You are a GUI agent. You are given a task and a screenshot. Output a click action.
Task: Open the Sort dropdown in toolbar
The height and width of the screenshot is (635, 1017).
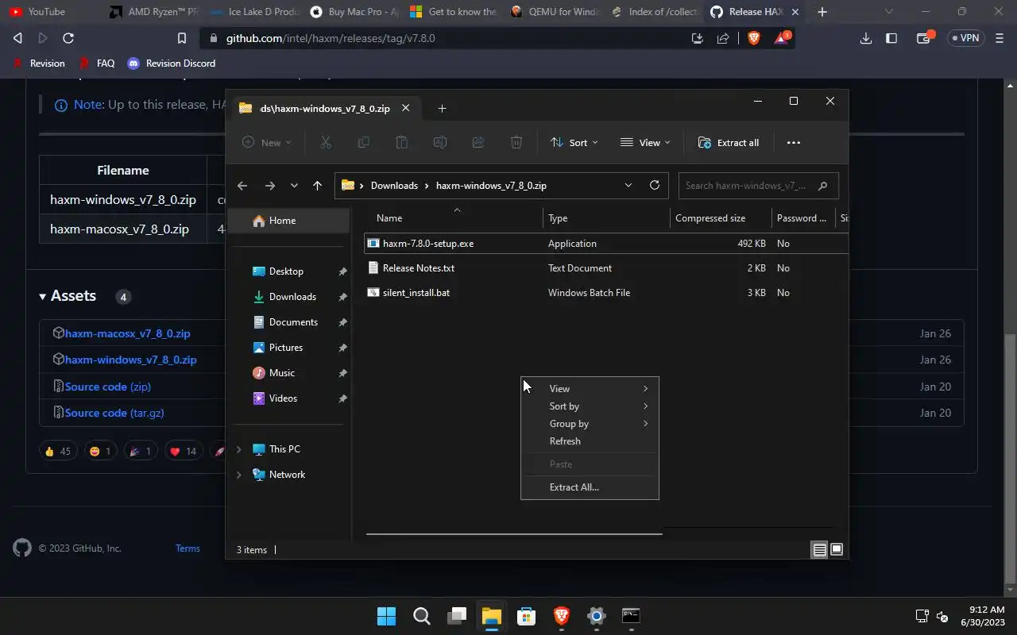574,143
